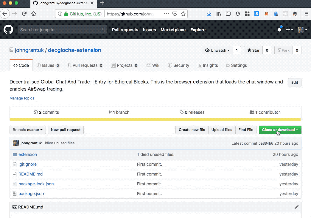Open the johngrantuk owner link

tap(29, 50)
